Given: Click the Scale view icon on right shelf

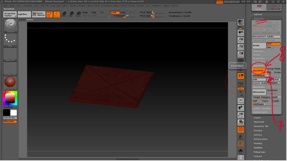Looking at the screenshot, I should pyautogui.click(x=240, y=115).
